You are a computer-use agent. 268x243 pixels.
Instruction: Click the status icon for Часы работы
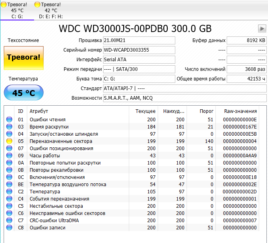pos(9,155)
